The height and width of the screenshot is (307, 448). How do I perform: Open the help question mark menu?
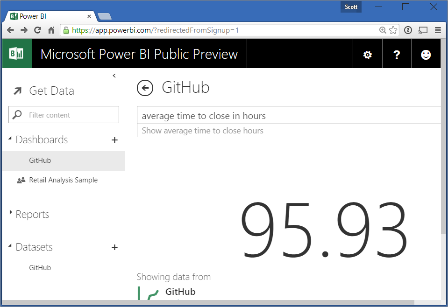coord(397,55)
